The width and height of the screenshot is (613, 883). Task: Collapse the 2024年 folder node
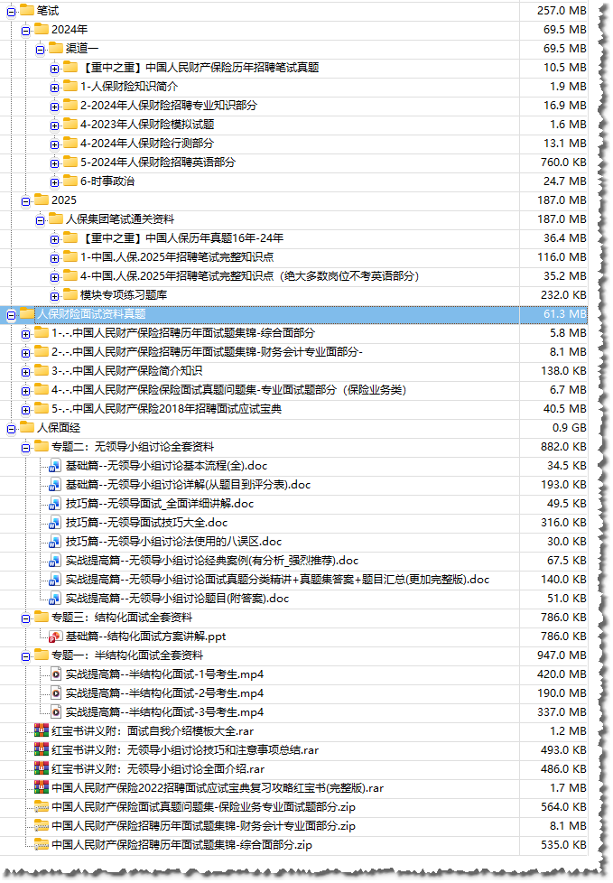25,31
